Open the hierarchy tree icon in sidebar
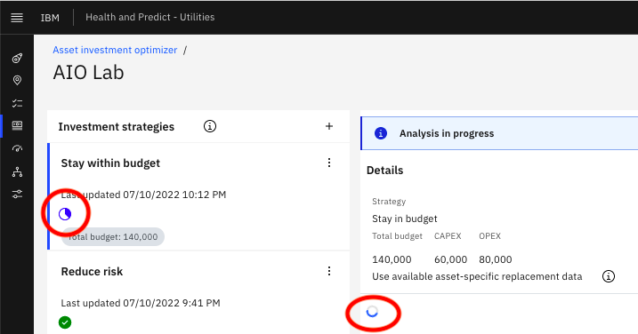 [17, 171]
